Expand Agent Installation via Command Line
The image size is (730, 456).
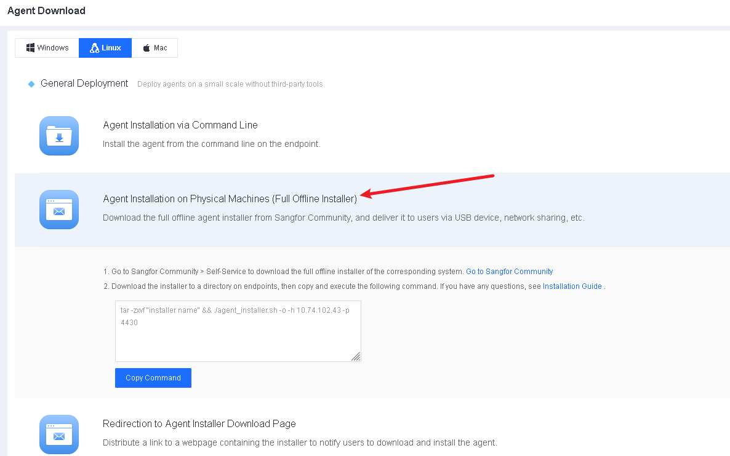pyautogui.click(x=180, y=125)
